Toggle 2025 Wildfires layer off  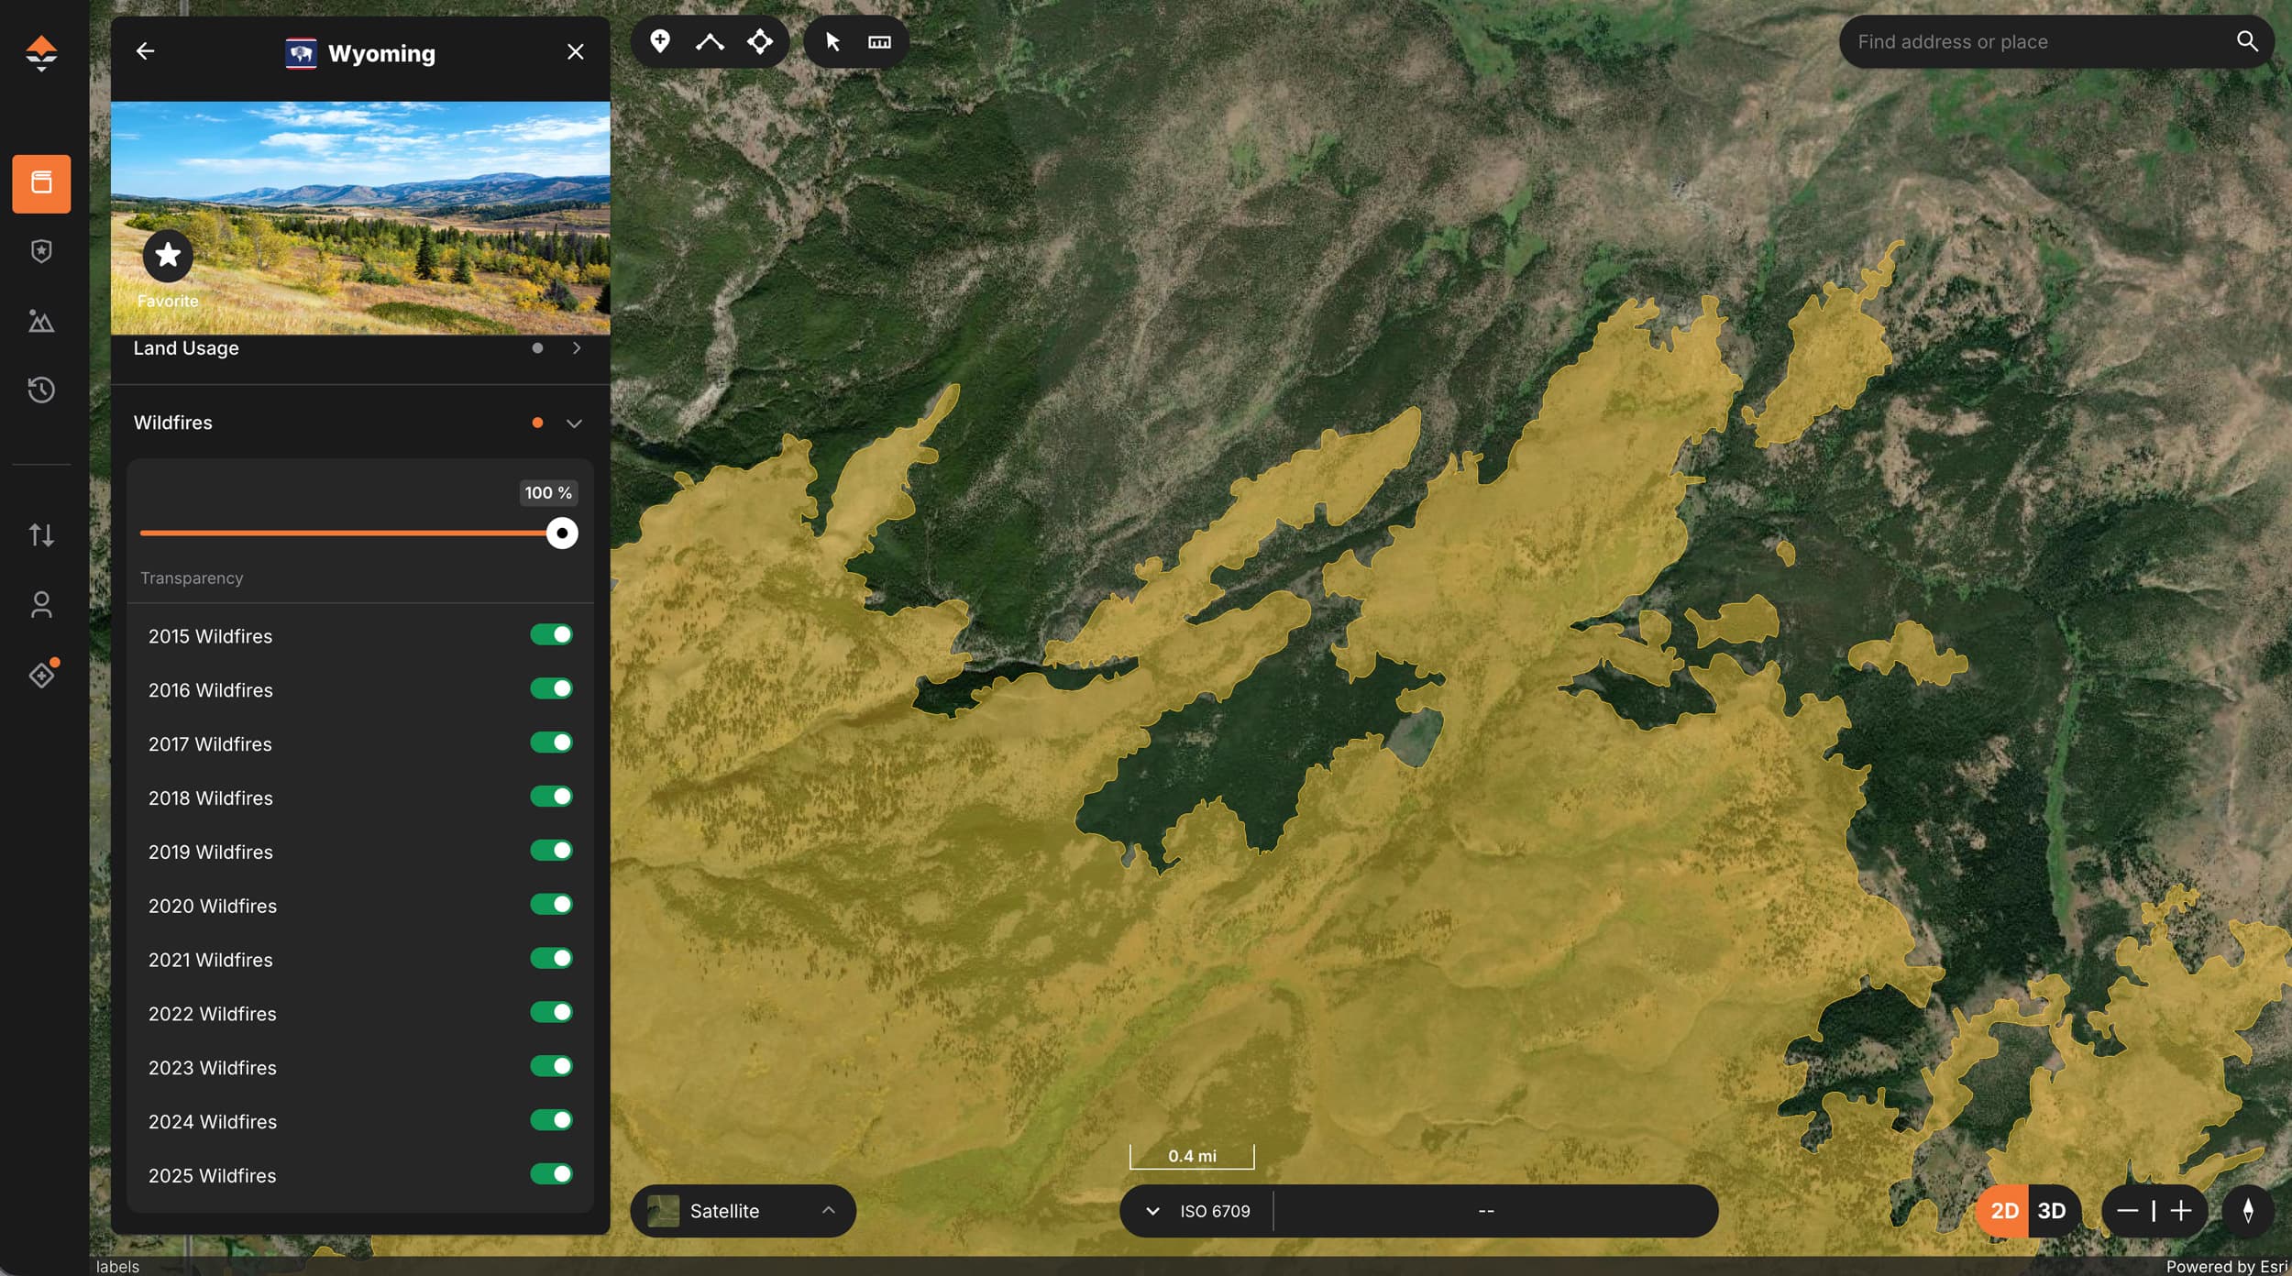point(551,1175)
